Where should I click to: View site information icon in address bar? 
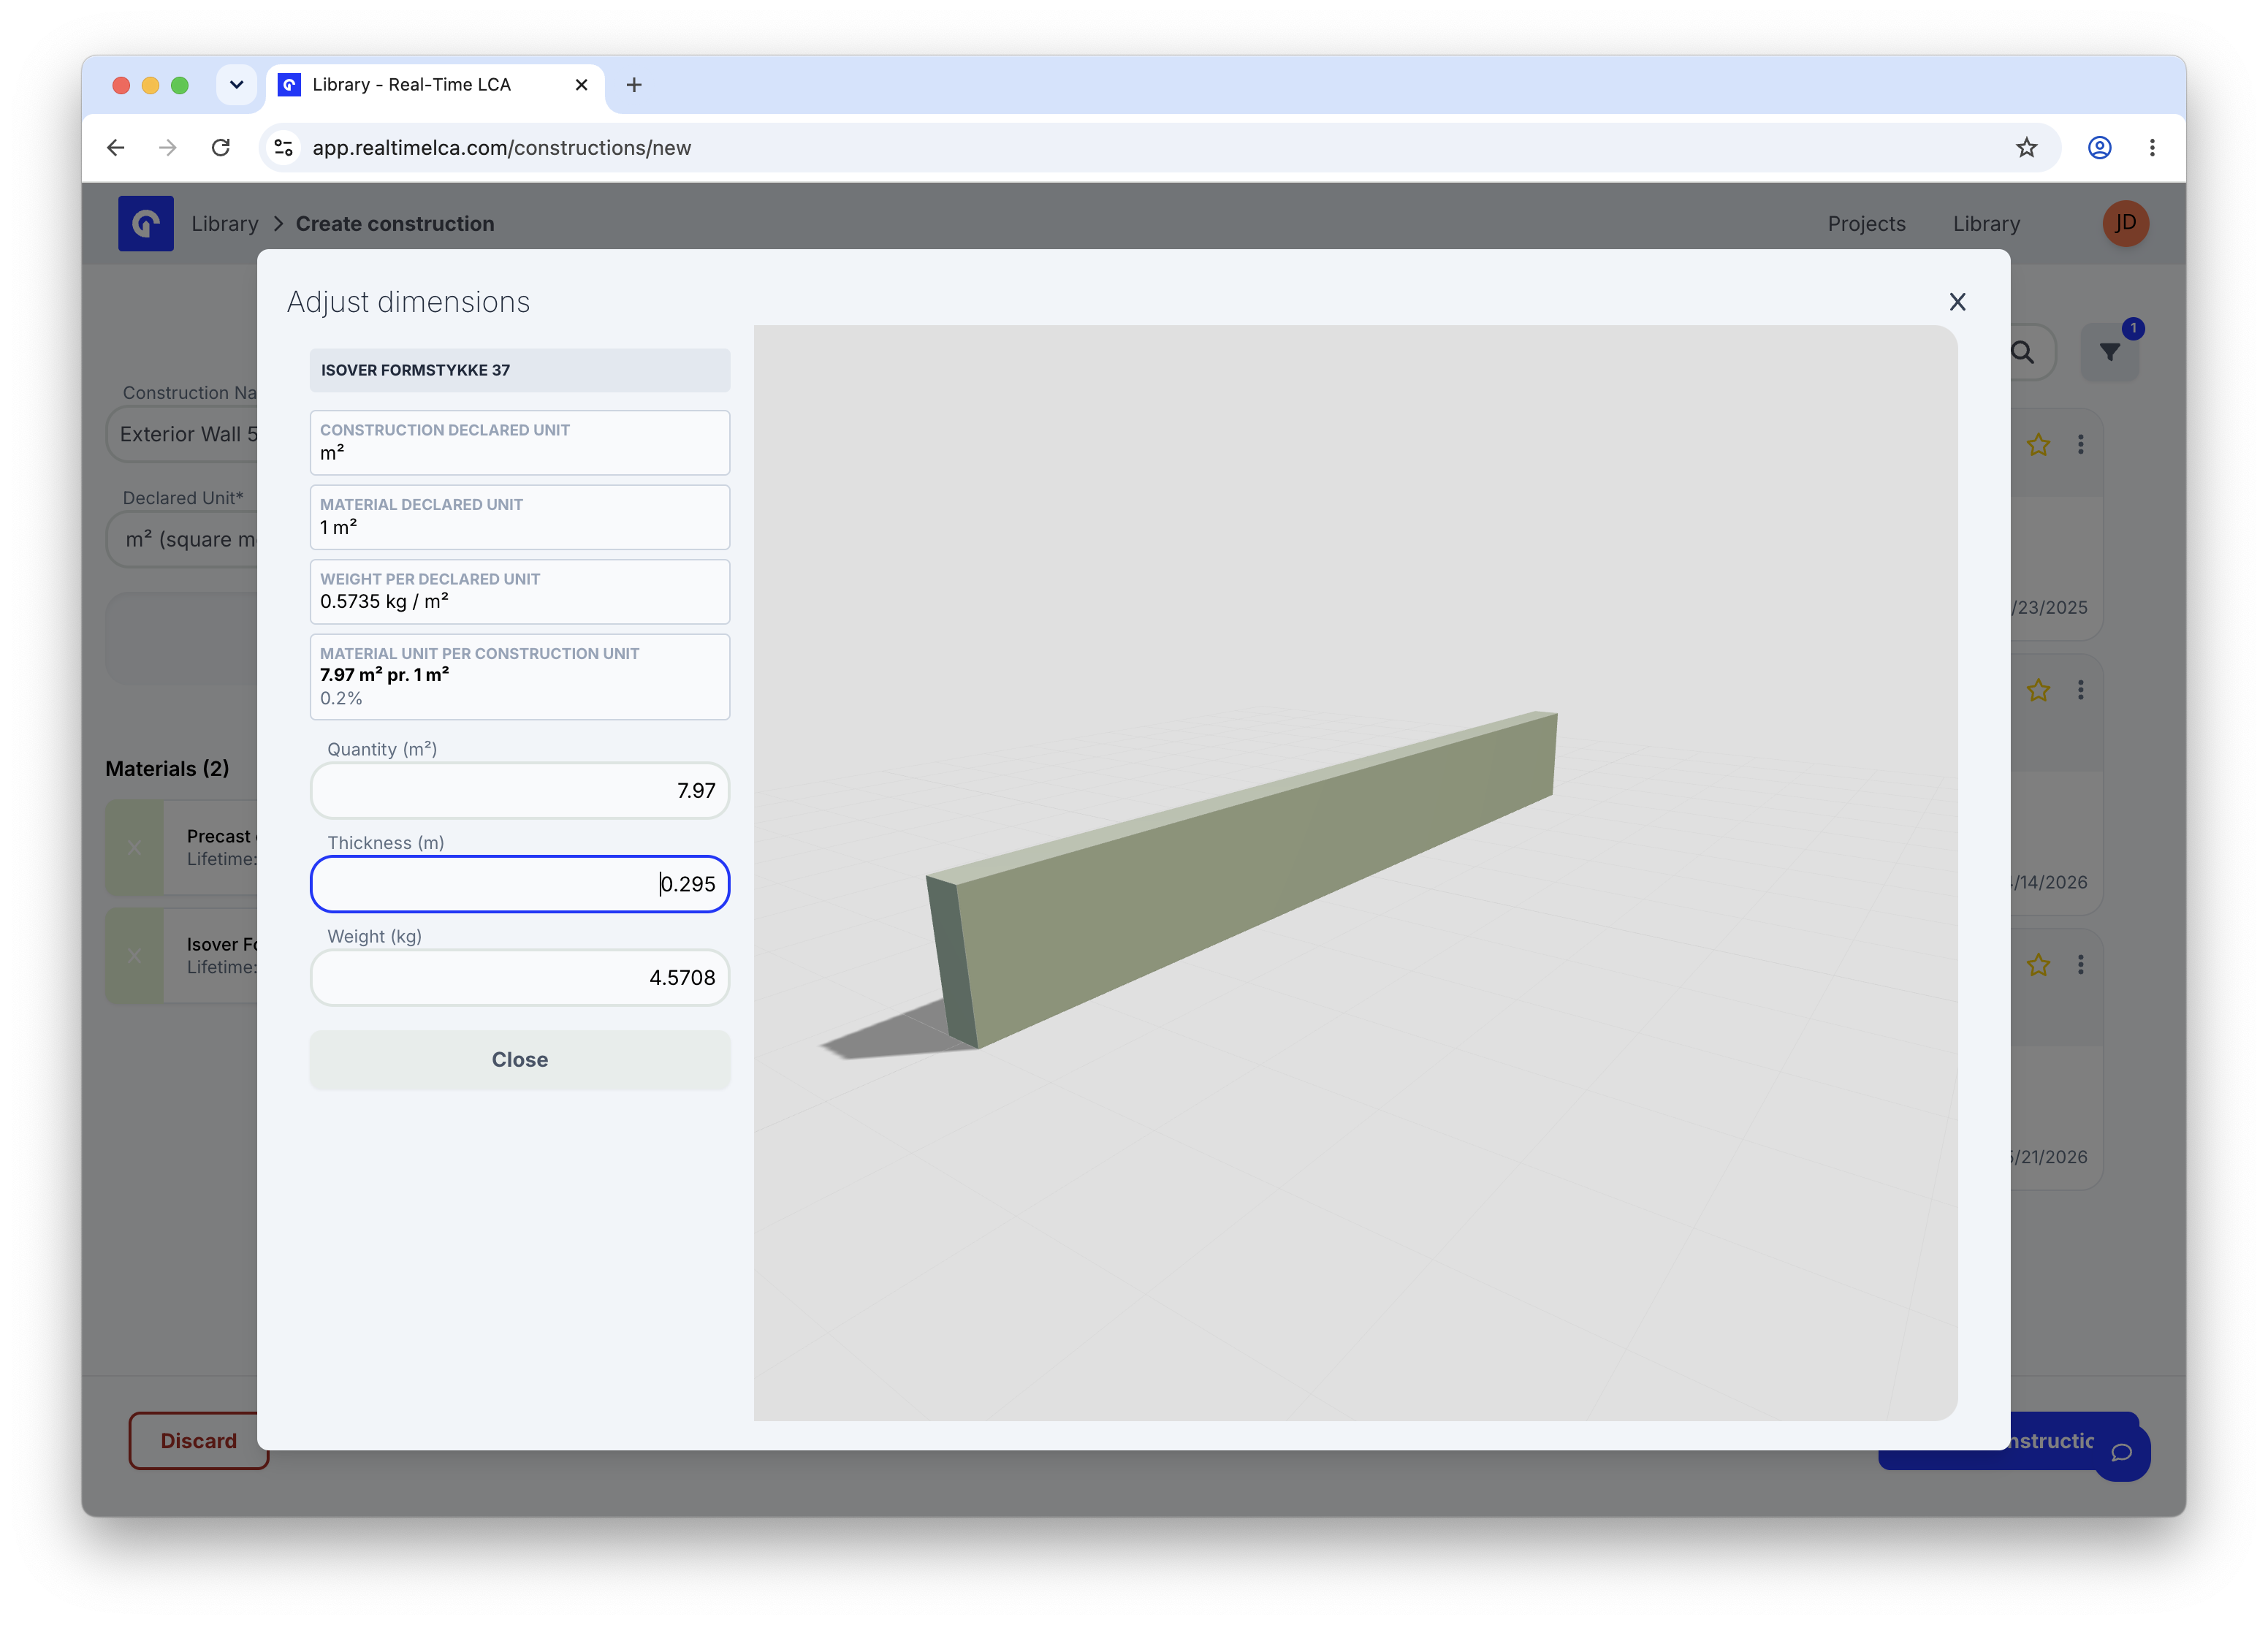(284, 148)
